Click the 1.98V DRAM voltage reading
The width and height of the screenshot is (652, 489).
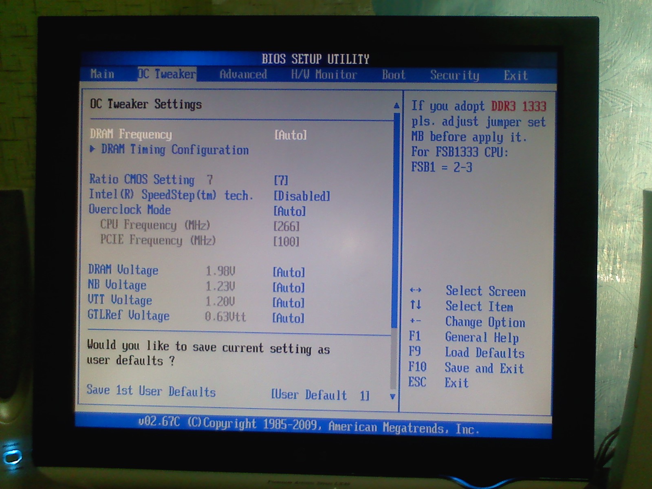pos(220,271)
